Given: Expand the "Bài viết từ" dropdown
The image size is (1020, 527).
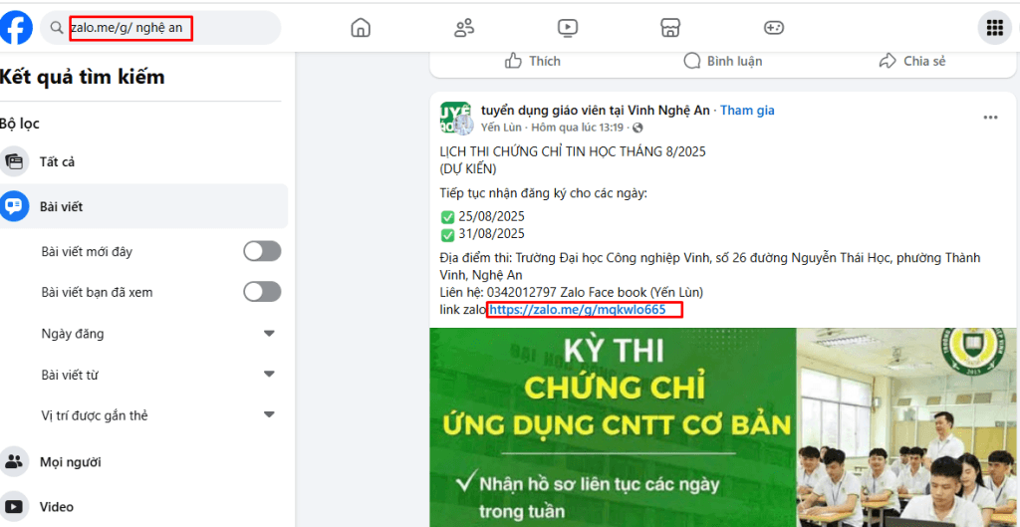Looking at the screenshot, I should pyautogui.click(x=268, y=375).
